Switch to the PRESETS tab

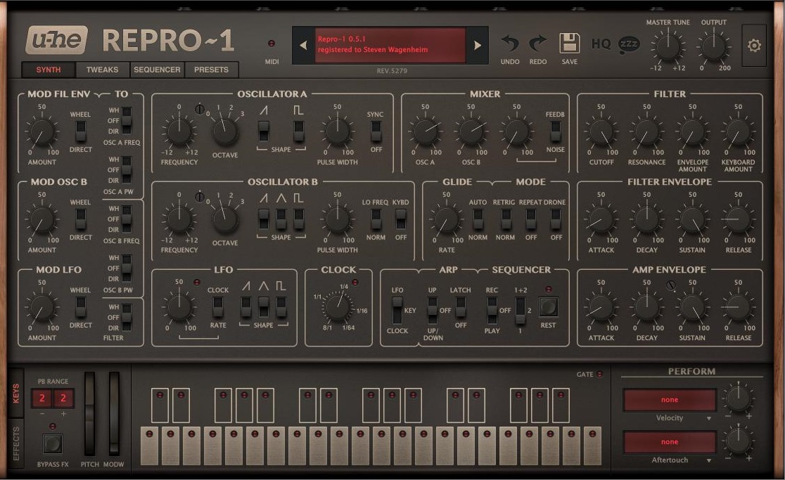pyautogui.click(x=211, y=70)
